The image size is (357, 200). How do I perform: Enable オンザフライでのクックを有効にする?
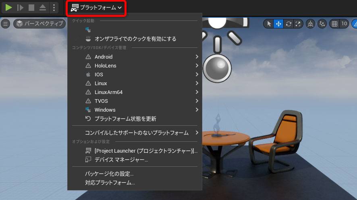coord(135,39)
